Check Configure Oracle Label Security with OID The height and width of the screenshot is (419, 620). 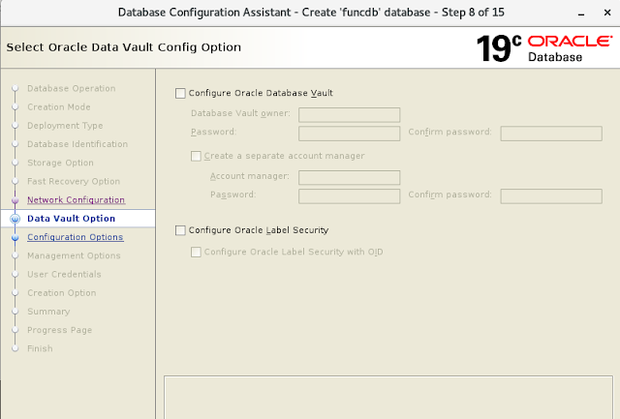tap(196, 252)
